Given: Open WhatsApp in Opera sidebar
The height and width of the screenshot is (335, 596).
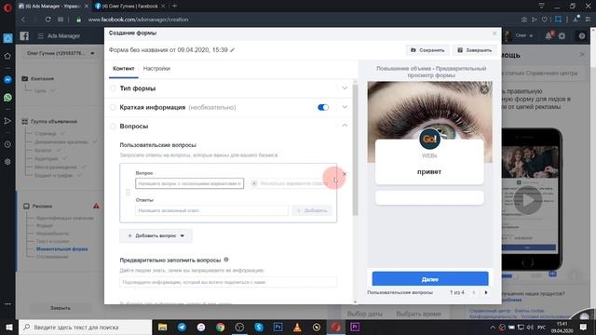Looking at the screenshot, I should [x=7, y=98].
